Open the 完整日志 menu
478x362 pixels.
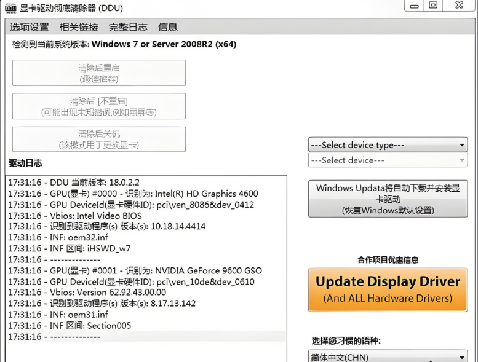click(x=128, y=27)
